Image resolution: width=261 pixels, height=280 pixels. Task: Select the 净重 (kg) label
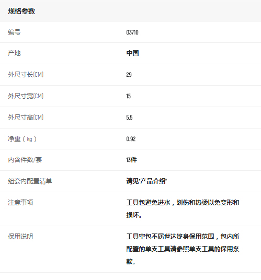point(22,139)
